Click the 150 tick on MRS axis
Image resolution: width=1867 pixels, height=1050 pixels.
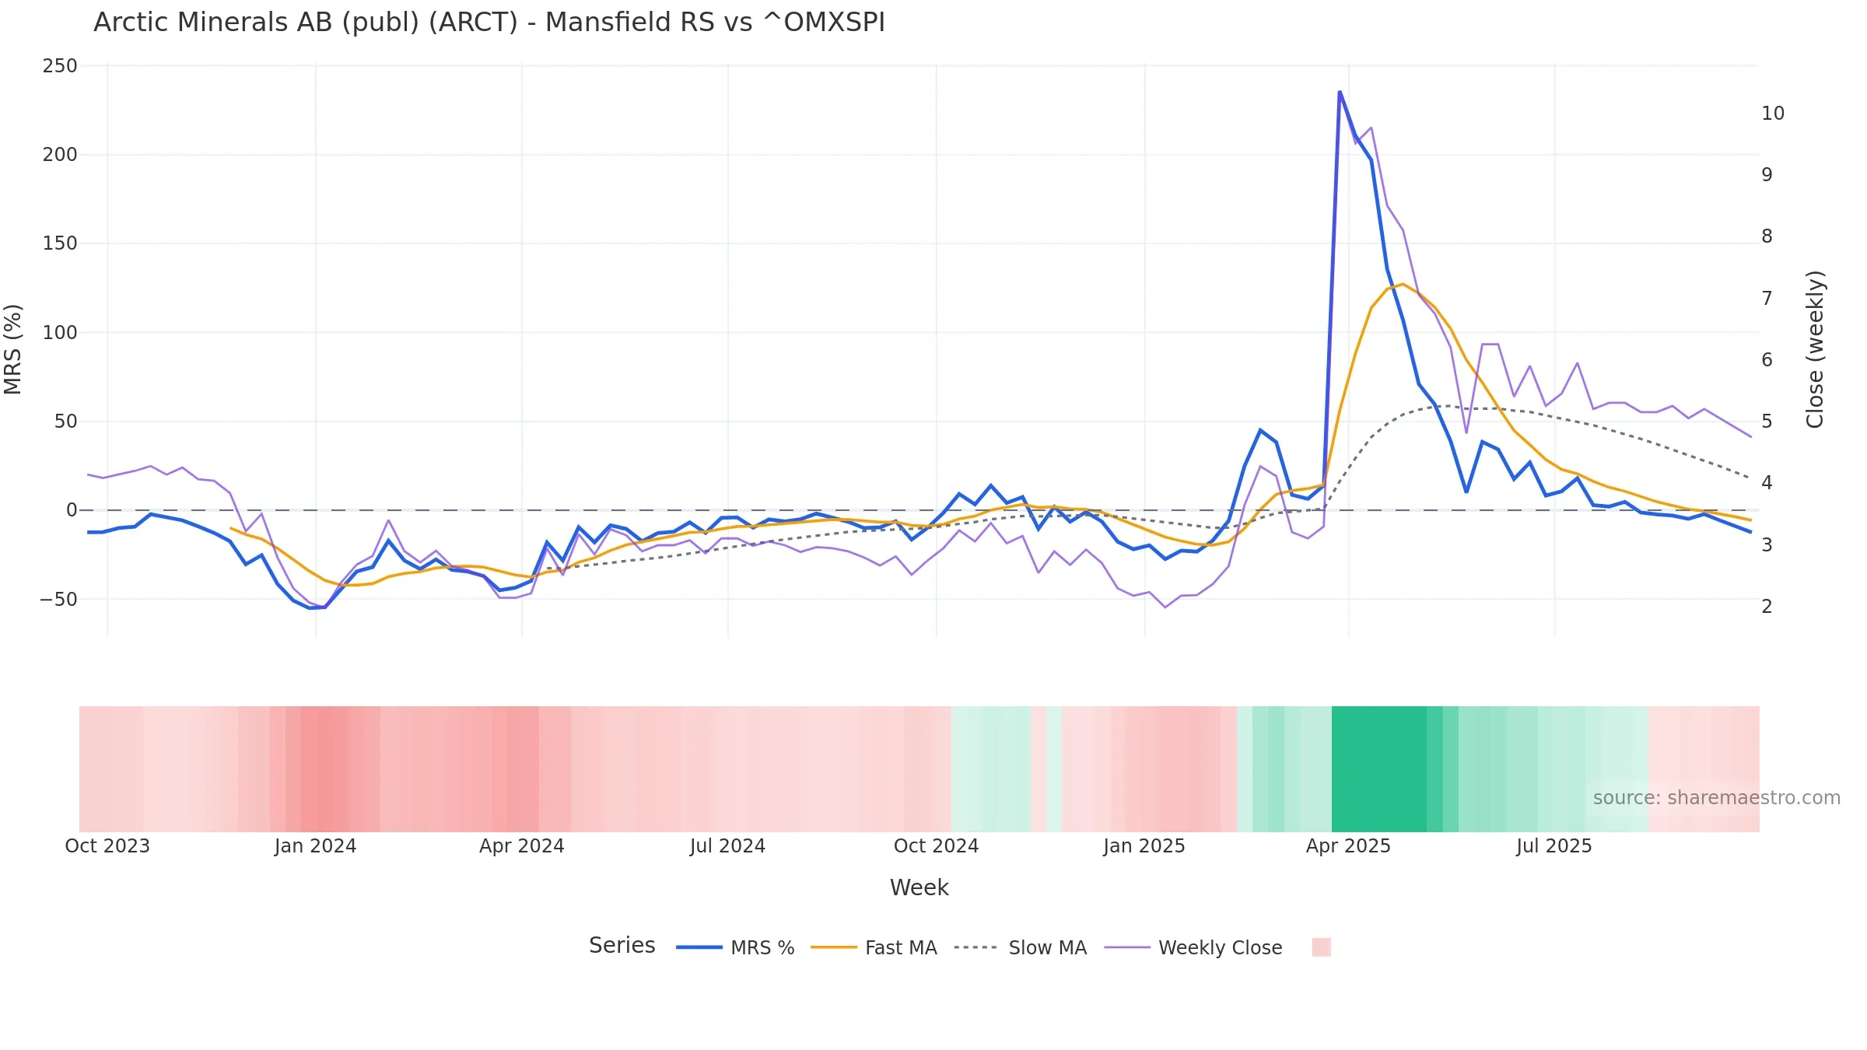coord(60,243)
